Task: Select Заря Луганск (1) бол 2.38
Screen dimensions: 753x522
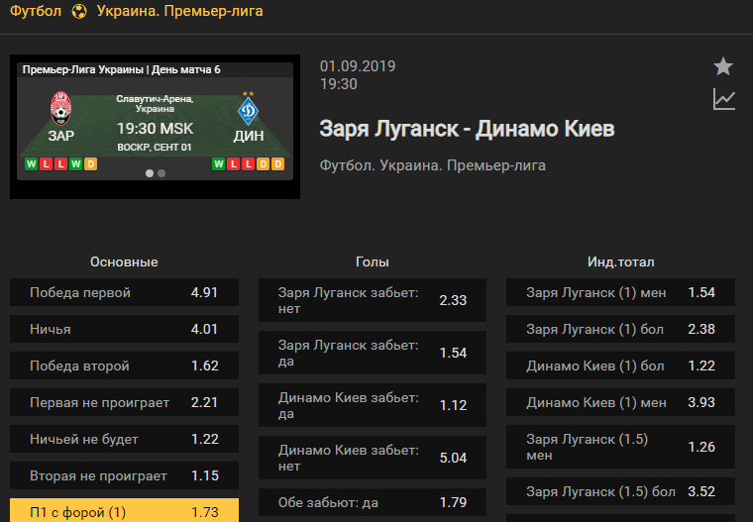Action: (x=620, y=329)
